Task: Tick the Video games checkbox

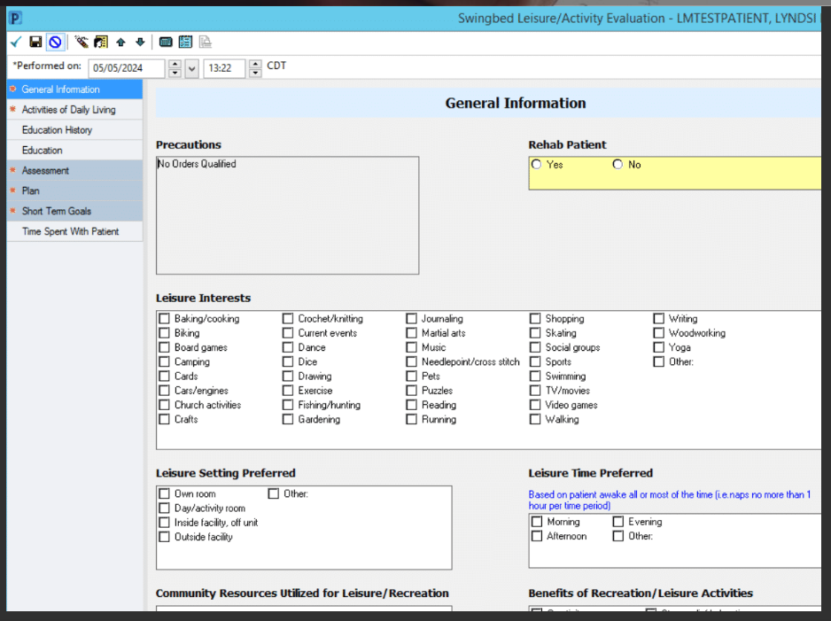Action: 535,405
